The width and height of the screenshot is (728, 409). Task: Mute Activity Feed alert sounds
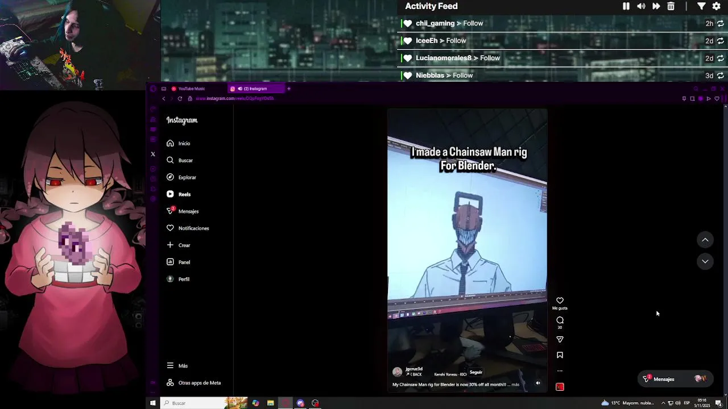(641, 6)
